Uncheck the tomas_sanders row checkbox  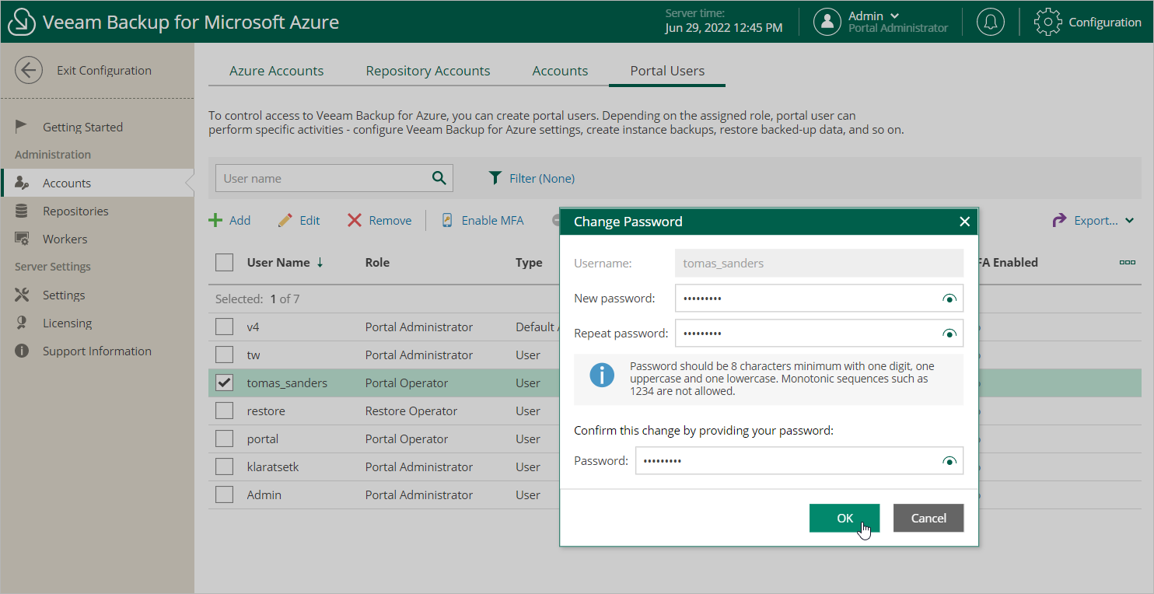[x=225, y=383]
